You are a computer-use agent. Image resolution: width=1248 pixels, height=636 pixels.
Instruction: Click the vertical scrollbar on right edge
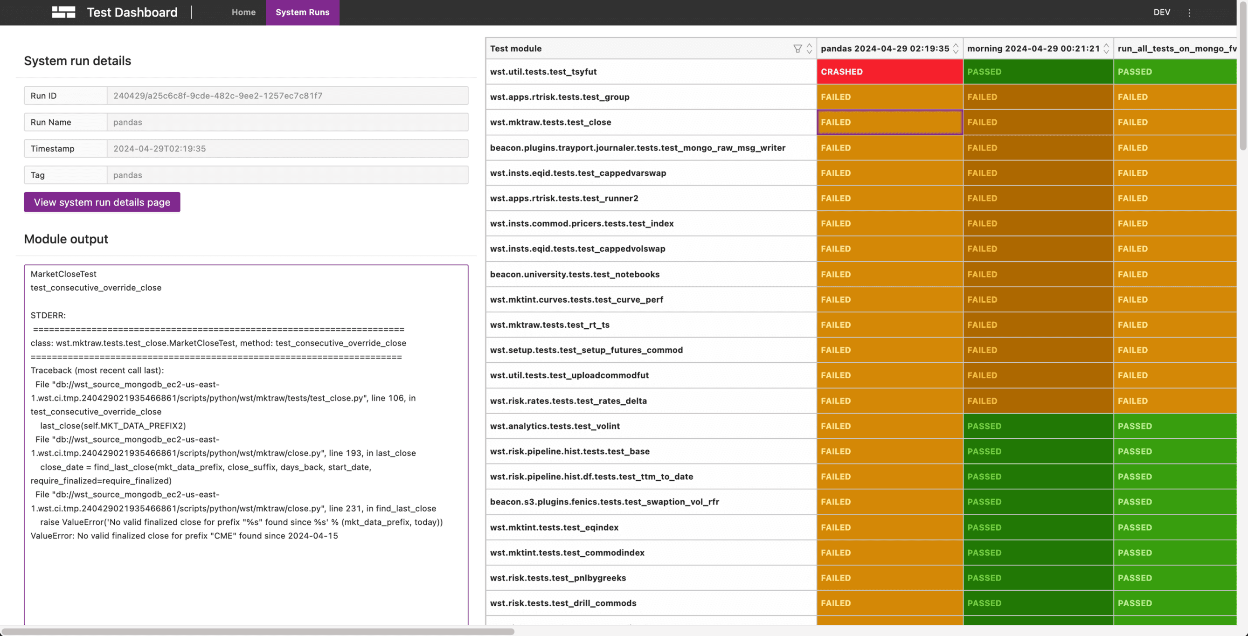tap(1243, 77)
